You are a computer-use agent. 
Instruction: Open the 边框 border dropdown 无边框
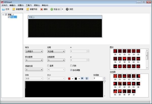click(56, 51)
